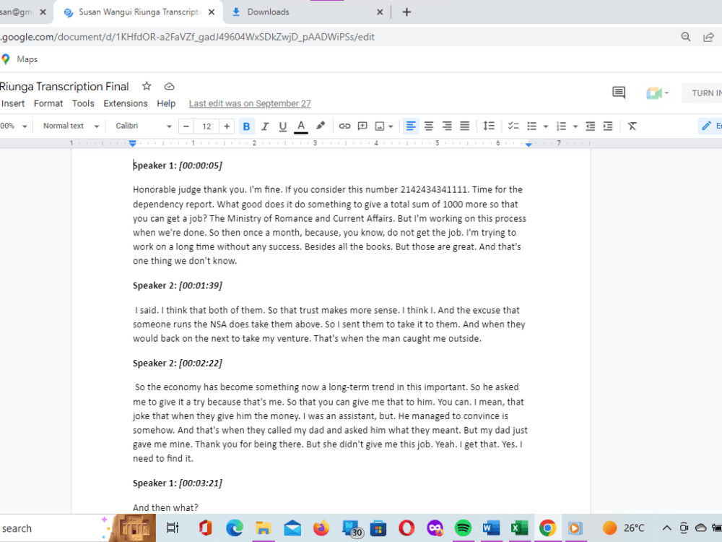
Task: Star the document
Action: tap(147, 86)
